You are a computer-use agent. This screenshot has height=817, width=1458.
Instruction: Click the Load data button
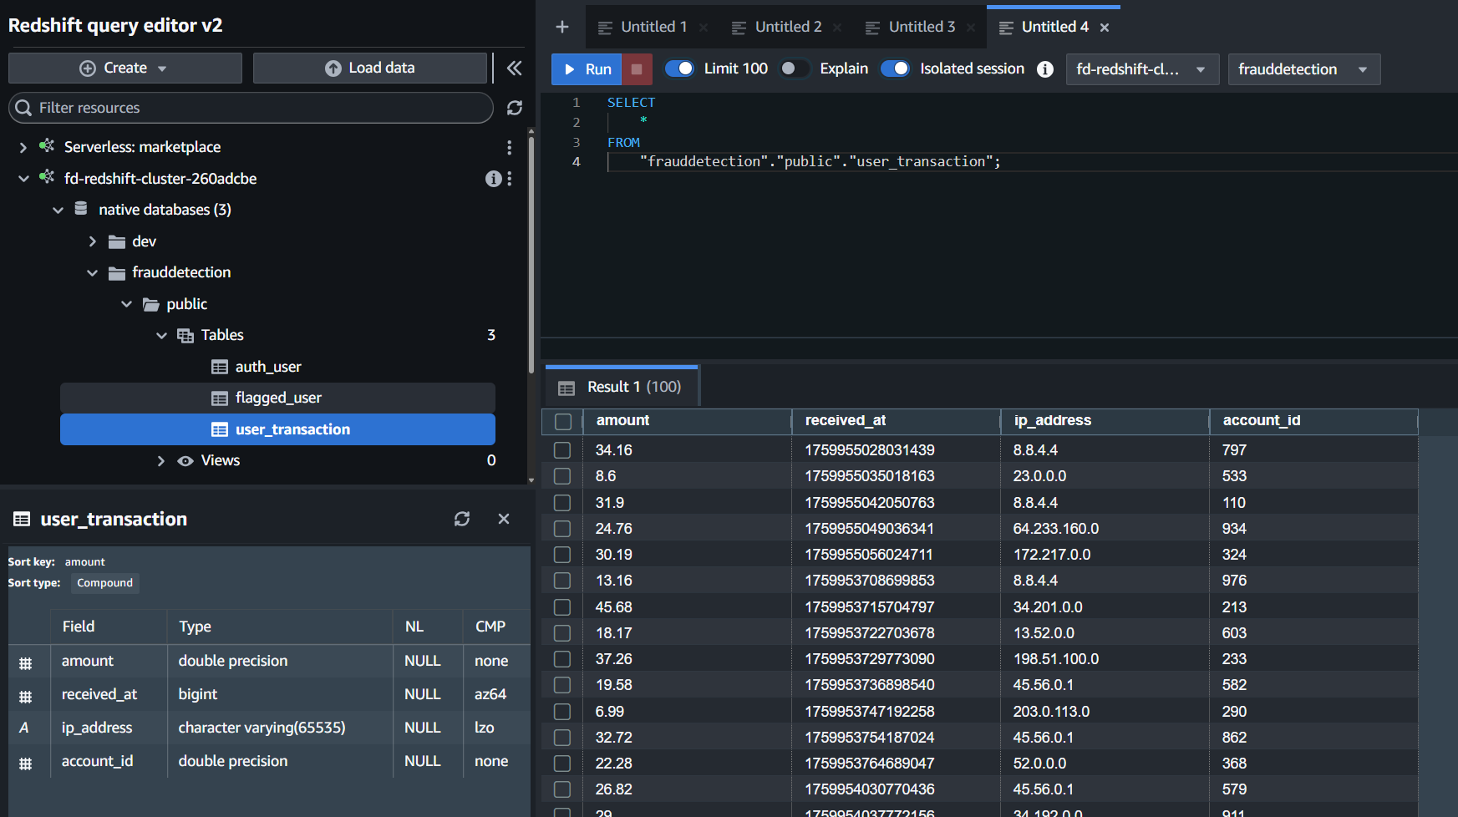tap(369, 68)
